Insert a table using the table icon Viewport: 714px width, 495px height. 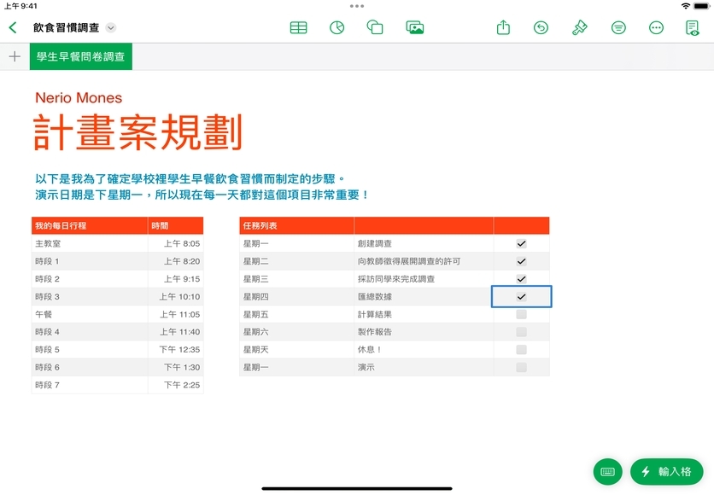[x=298, y=27]
